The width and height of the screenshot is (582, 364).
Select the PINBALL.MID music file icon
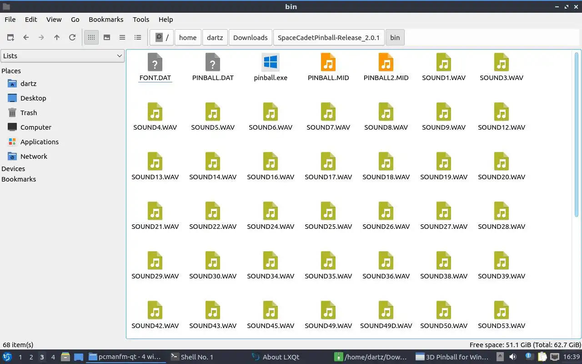(x=328, y=62)
